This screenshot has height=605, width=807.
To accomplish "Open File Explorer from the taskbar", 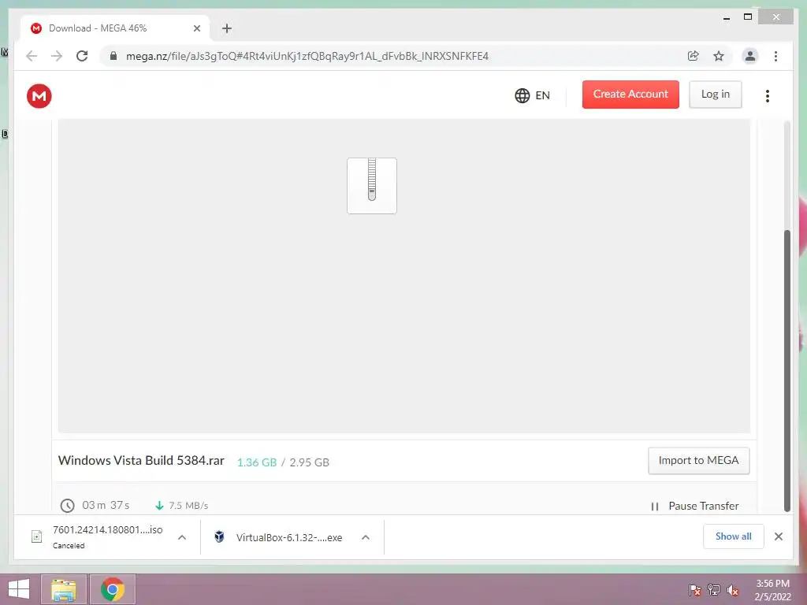I will pos(64,589).
